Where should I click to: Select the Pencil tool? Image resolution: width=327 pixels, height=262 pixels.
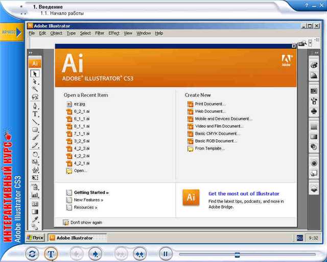point(35,145)
